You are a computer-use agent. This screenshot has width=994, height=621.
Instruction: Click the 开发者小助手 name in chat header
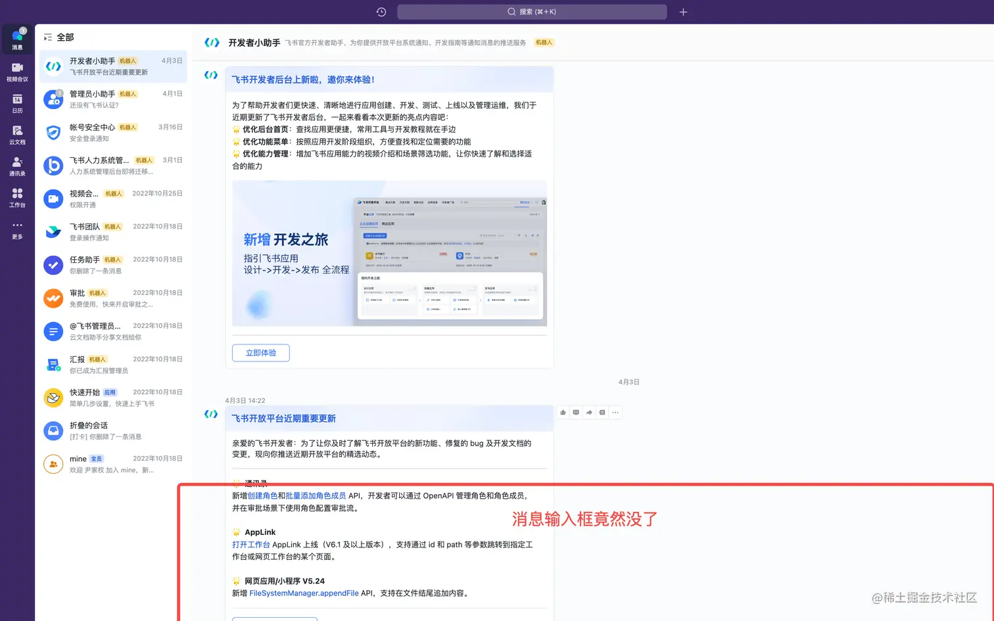[254, 43]
